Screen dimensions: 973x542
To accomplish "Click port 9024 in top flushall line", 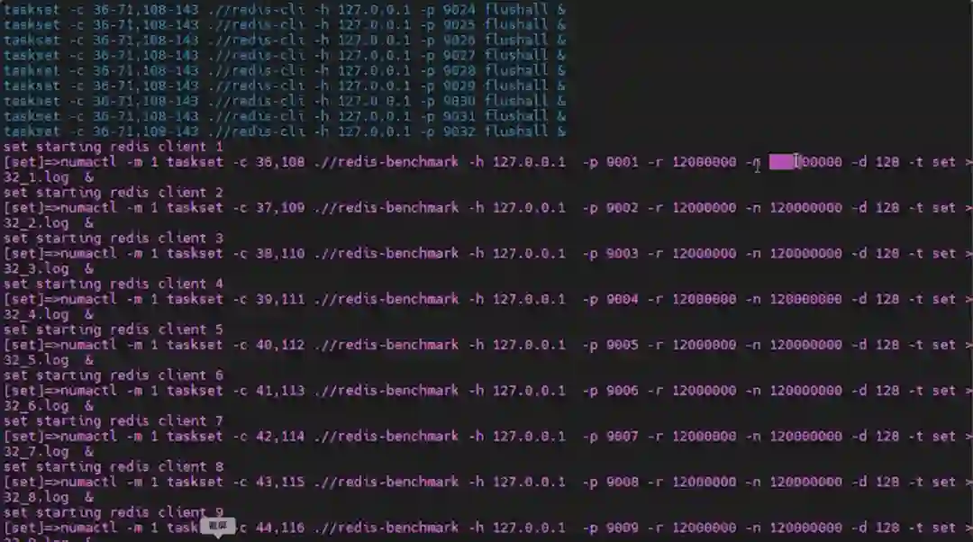I will coord(459,10).
